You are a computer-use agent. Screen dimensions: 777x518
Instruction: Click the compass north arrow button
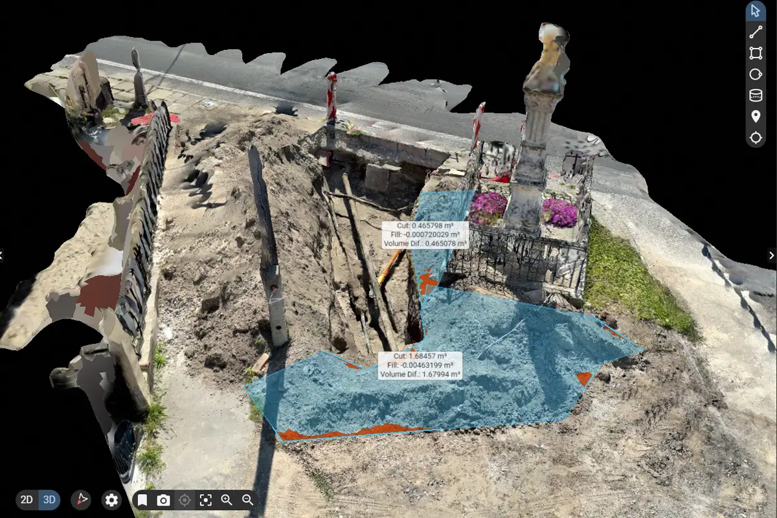pyautogui.click(x=81, y=500)
